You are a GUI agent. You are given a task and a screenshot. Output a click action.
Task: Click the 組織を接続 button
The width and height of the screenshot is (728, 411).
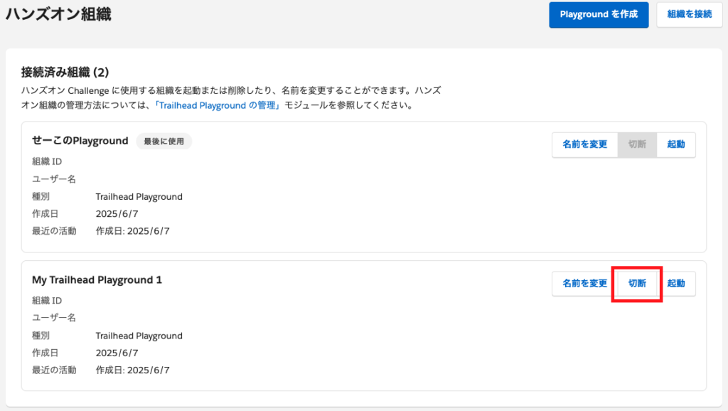tap(689, 15)
